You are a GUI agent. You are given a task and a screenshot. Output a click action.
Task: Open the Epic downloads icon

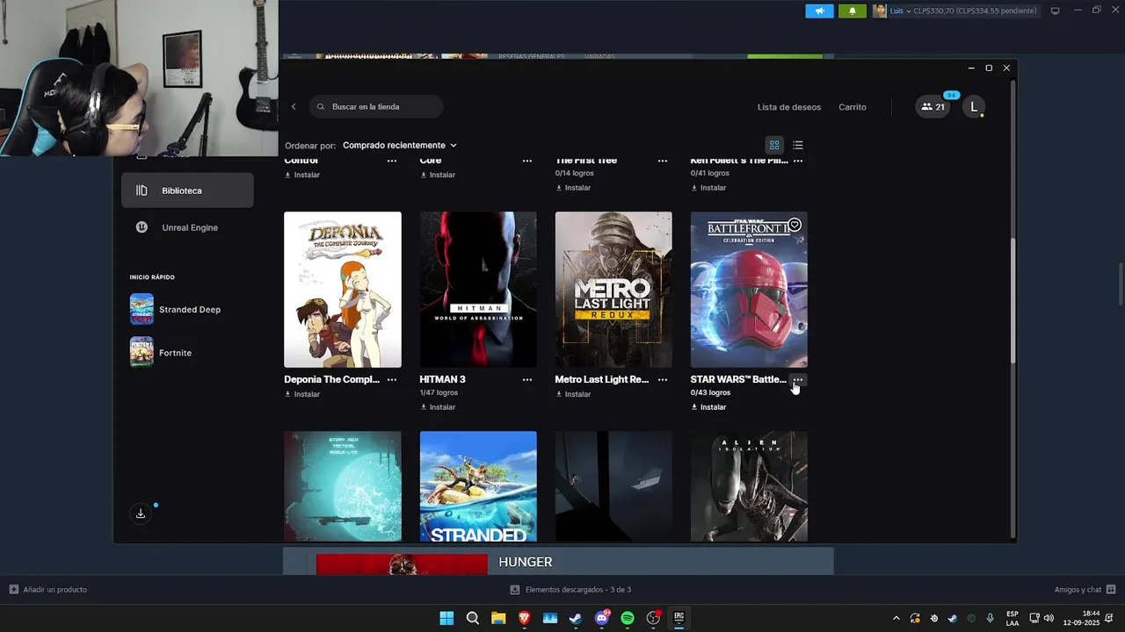click(x=141, y=513)
